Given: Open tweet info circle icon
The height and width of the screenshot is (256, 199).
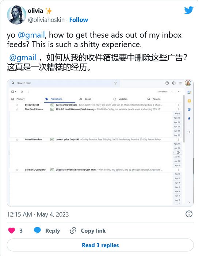Looking at the screenshot, I should click(x=189, y=214).
